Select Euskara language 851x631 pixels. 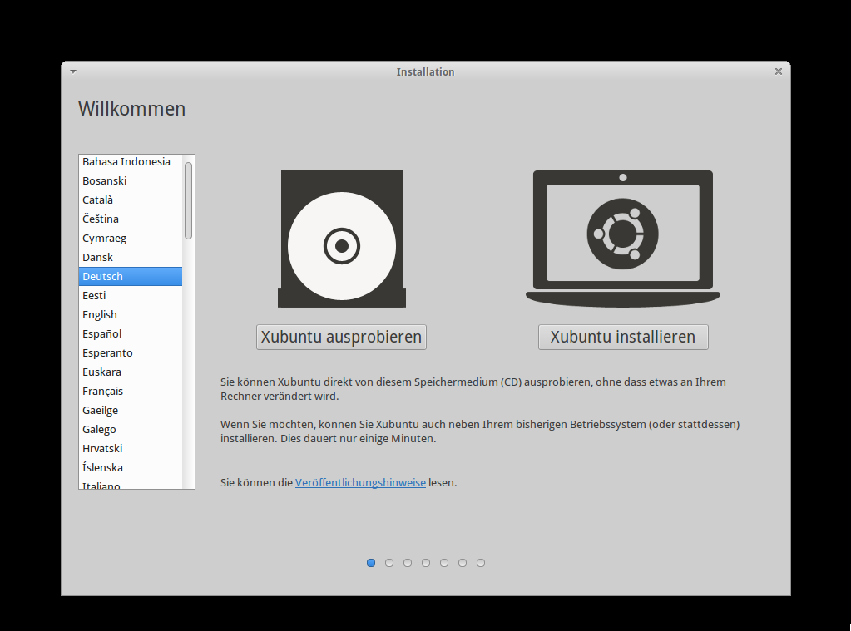[x=131, y=372]
